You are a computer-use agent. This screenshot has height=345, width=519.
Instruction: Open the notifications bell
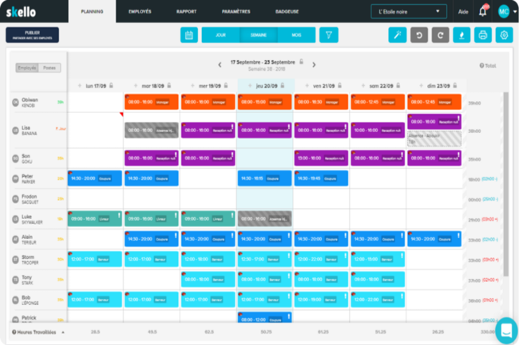point(482,12)
